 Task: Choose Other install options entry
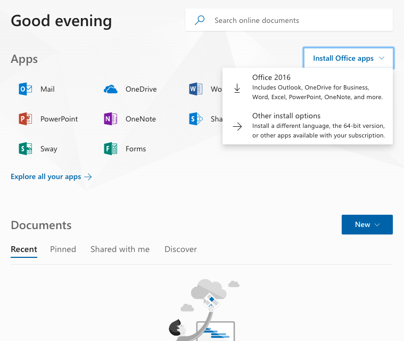pyautogui.click(x=308, y=125)
